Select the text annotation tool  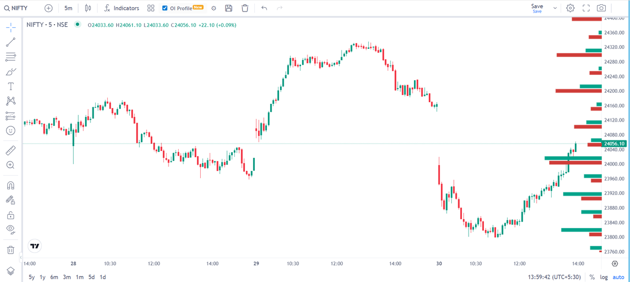point(11,86)
